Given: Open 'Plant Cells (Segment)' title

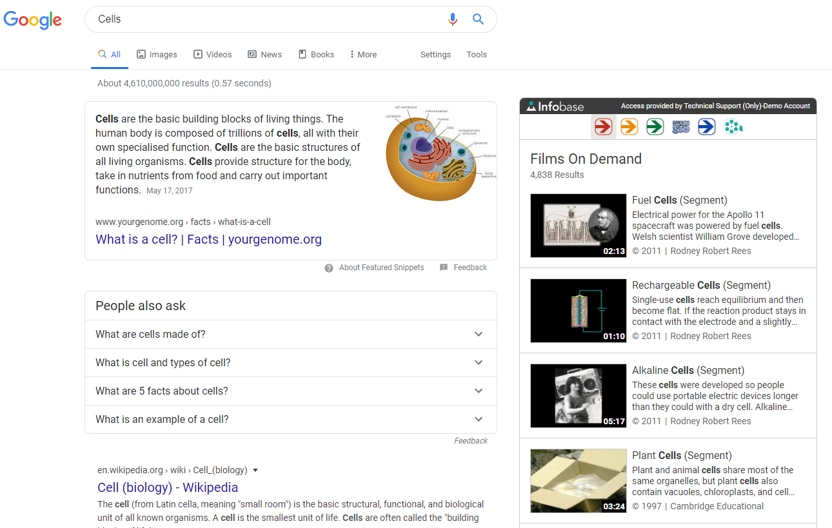Looking at the screenshot, I should click(x=682, y=455).
